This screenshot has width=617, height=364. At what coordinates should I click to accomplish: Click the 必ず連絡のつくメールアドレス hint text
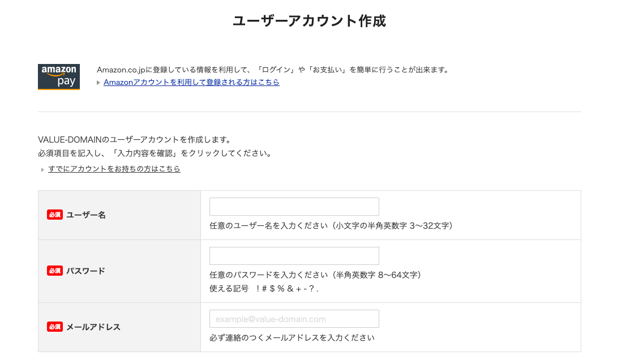[292, 338]
